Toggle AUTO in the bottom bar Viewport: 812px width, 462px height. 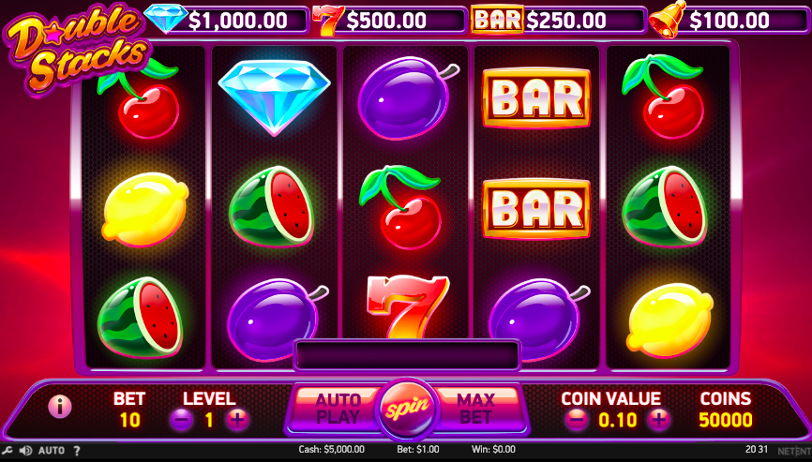(52, 451)
